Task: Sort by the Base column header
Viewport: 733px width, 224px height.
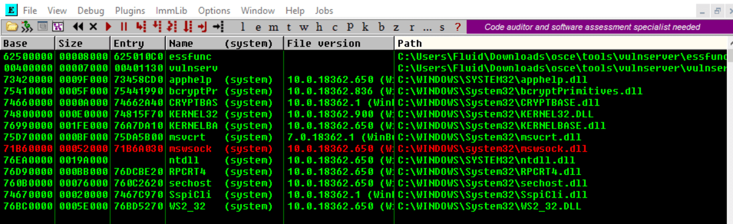Action: click(28, 43)
